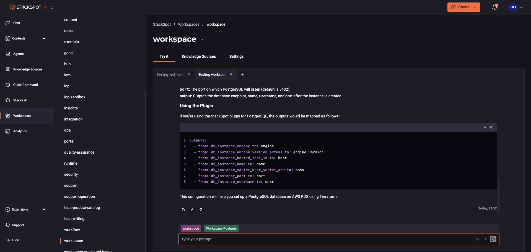This screenshot has height=252, width=531.
Task: Open the curly braces variables icon
Action: [478, 239]
